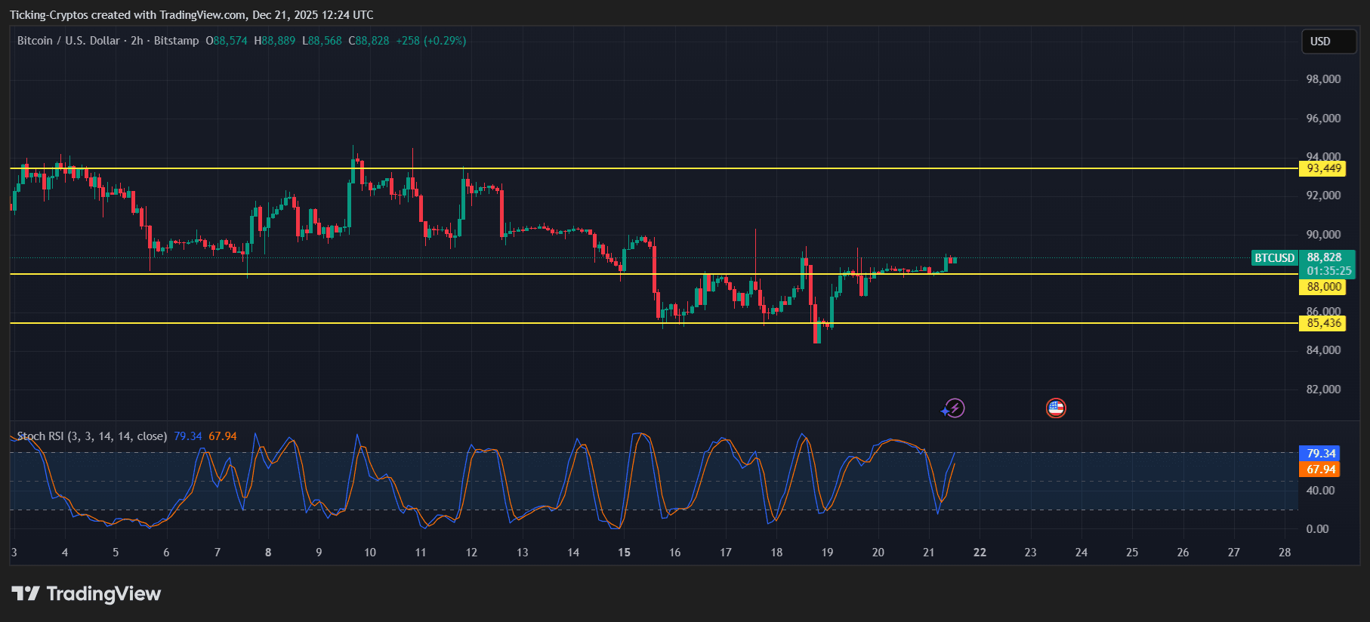Click the orange 67.94 value in Stoch RSI legend
The width and height of the screenshot is (1370, 622).
pyautogui.click(x=223, y=436)
